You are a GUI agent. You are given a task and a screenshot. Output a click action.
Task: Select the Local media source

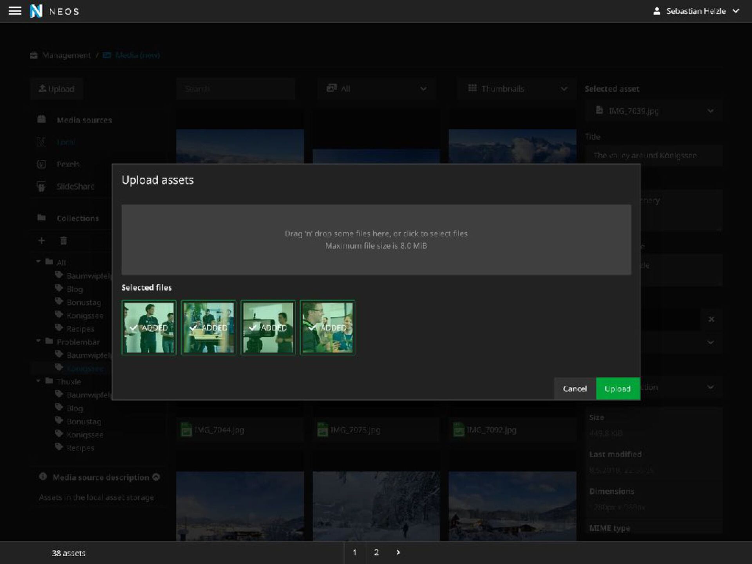[x=66, y=142]
